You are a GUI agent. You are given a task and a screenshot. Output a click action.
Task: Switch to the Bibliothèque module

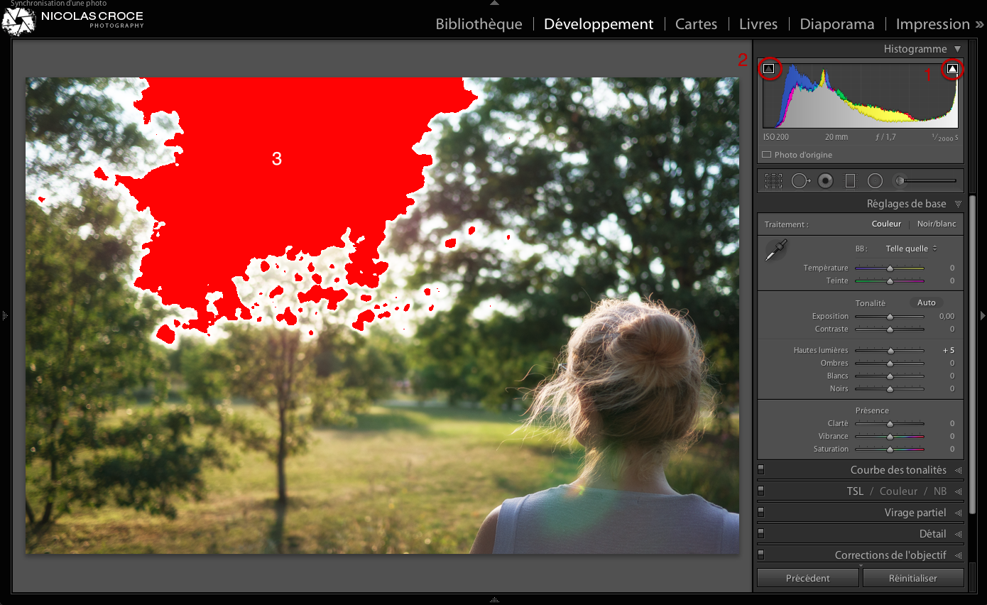coord(479,23)
